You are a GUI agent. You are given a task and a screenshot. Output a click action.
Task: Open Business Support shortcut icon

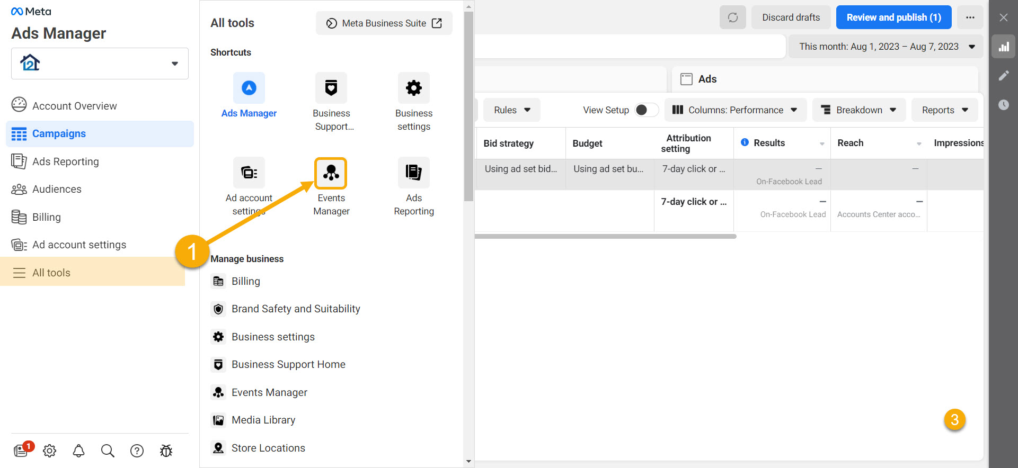coord(331,88)
